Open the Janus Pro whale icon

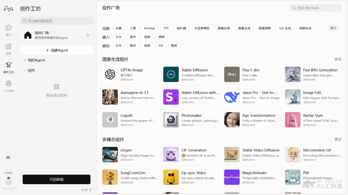coord(232,97)
